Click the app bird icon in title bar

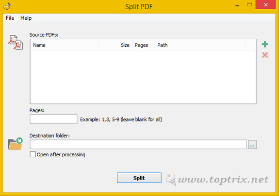pos(7,6)
